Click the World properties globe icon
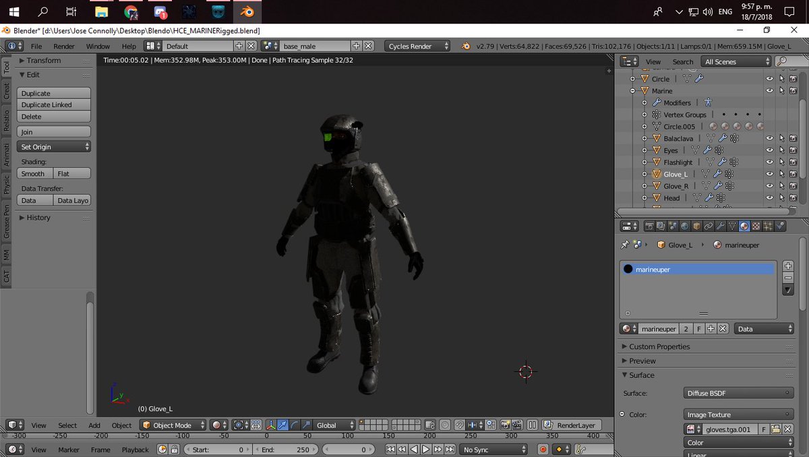 point(684,226)
